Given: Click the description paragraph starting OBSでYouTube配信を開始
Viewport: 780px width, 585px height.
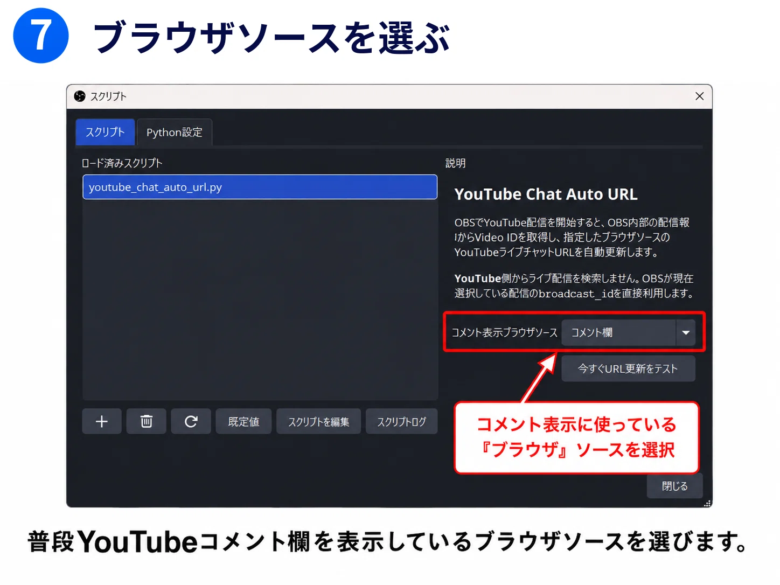Looking at the screenshot, I should pos(572,237).
